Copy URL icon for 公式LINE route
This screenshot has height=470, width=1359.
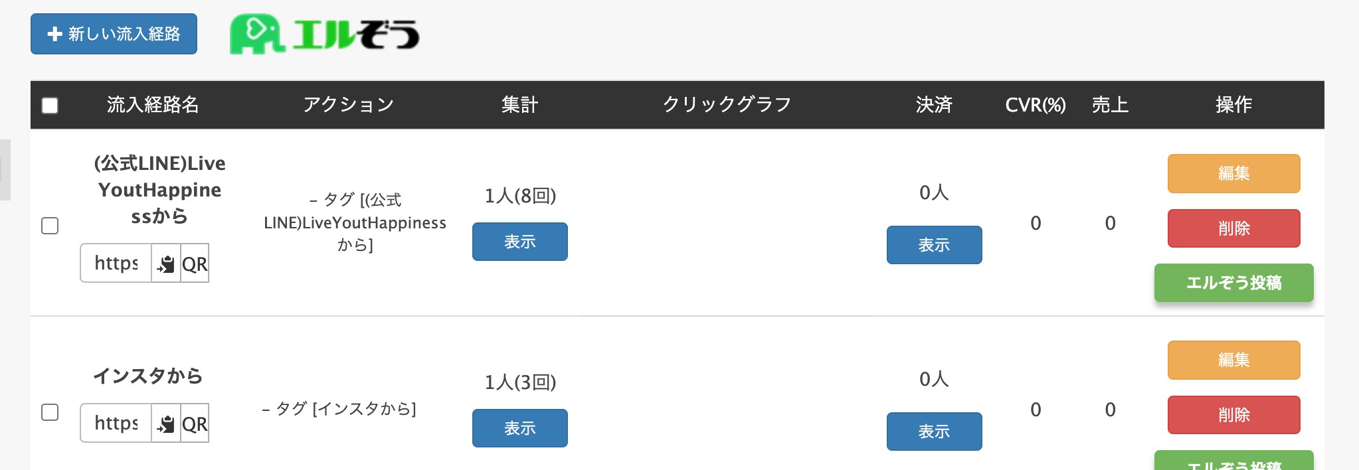point(166,264)
